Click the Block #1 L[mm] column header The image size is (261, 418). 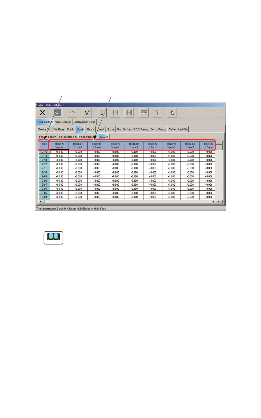click(x=97, y=145)
